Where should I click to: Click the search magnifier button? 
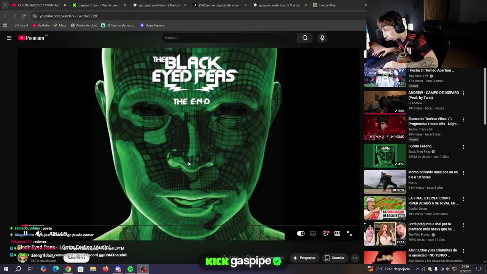coord(305,38)
